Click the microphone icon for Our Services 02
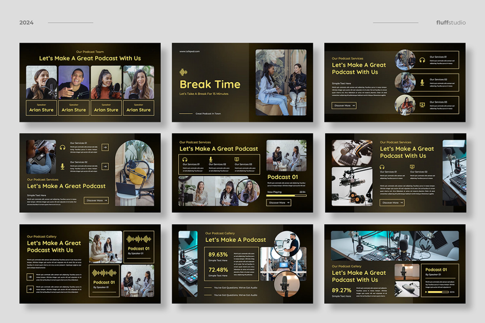Image resolution: width=485 pixels, height=323 pixels. coord(422,83)
